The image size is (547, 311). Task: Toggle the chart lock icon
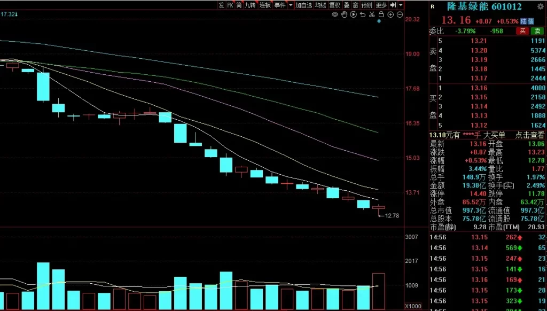point(381,14)
